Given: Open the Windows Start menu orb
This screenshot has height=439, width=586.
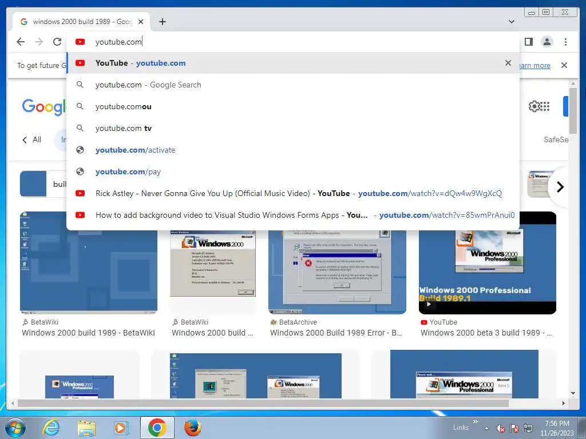Looking at the screenshot, I should [x=15, y=428].
